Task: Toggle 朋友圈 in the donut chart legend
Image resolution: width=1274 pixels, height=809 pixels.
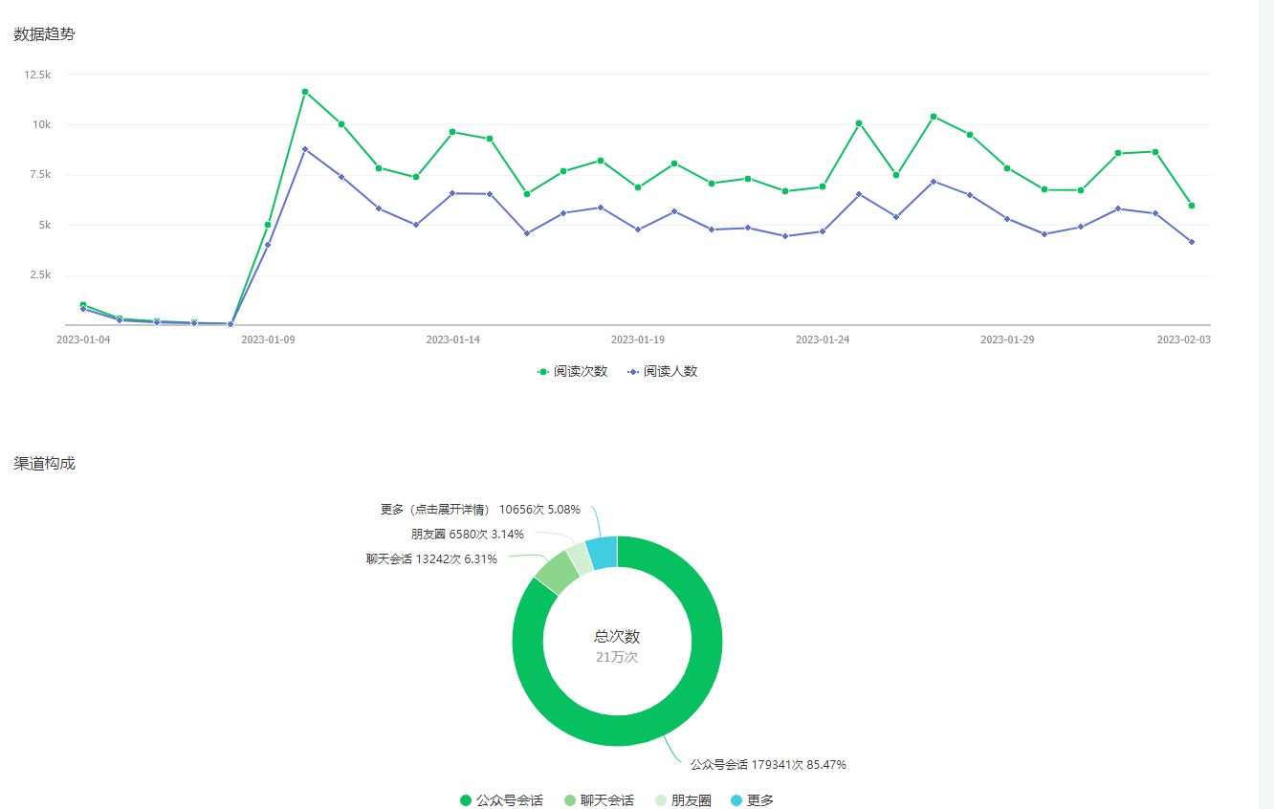Action: (x=683, y=800)
